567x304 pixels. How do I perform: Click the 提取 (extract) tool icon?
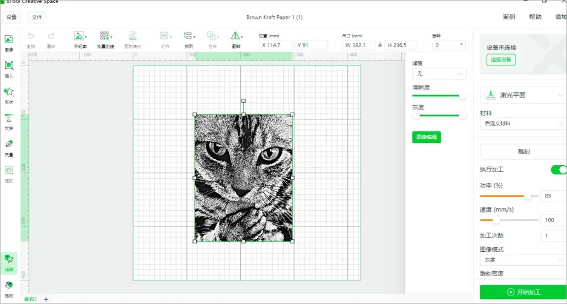pos(8,170)
